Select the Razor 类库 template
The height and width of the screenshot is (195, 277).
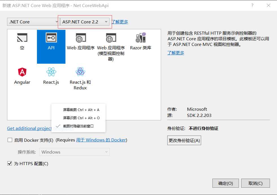(141, 41)
